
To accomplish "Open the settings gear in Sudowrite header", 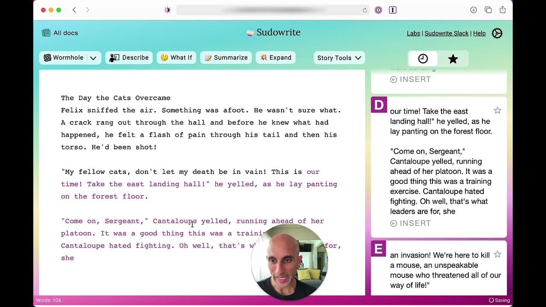I will [x=497, y=33].
